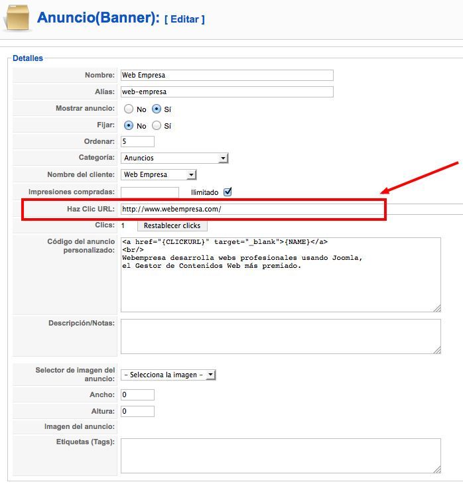Click the Etiquetas (Tags) textarea
463x484 pixels.
coord(281,455)
